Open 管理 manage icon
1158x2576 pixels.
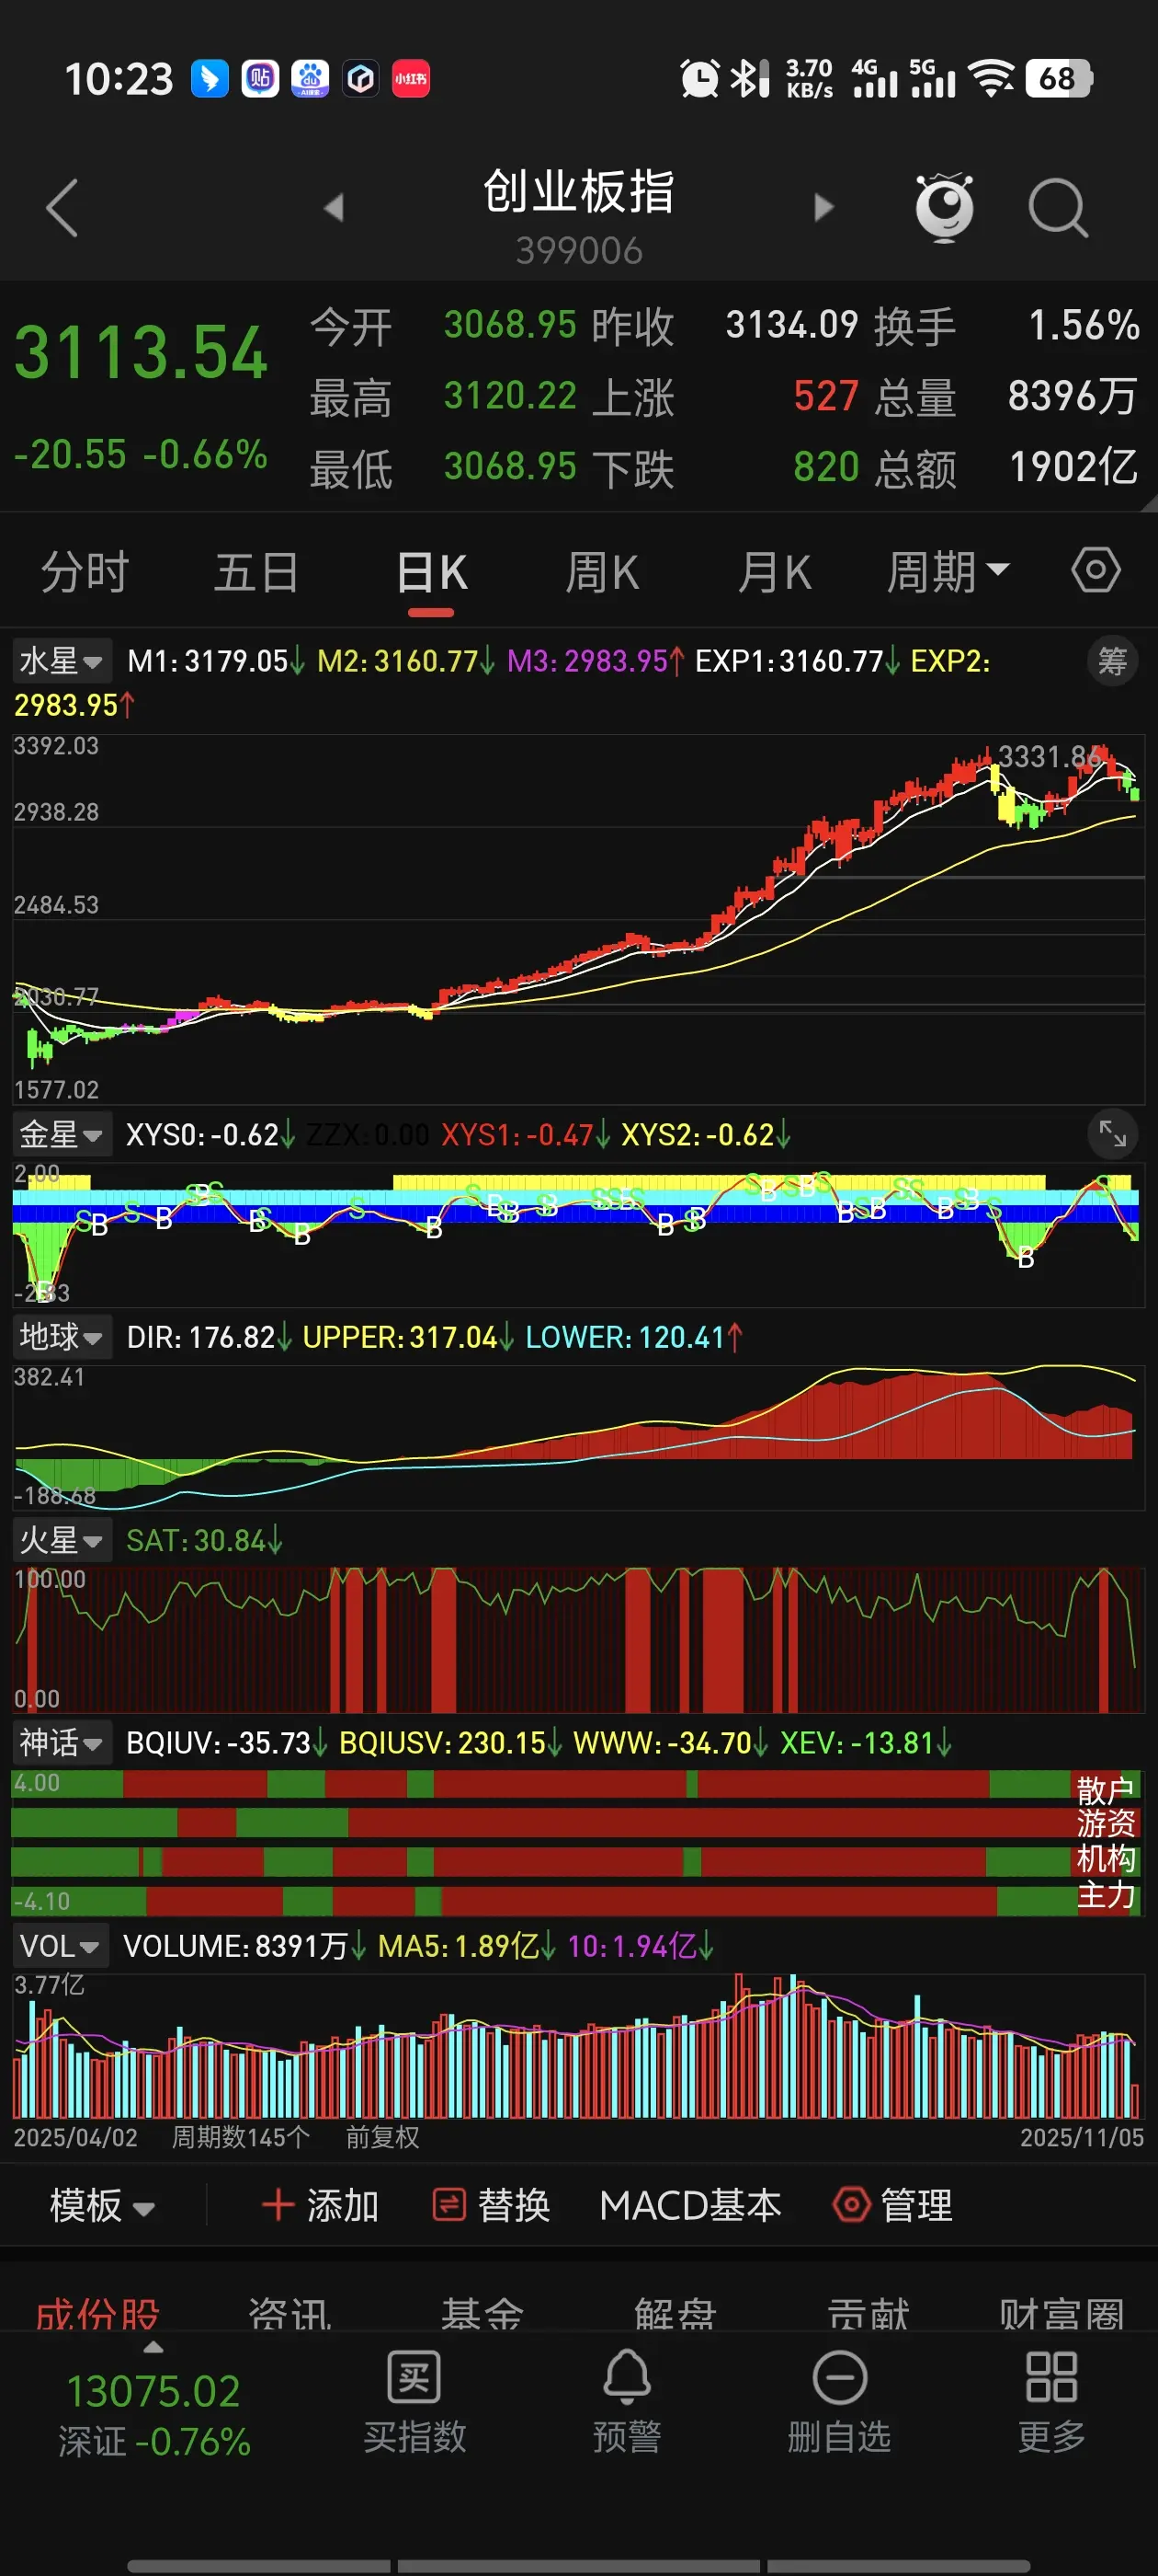pyautogui.click(x=851, y=2204)
